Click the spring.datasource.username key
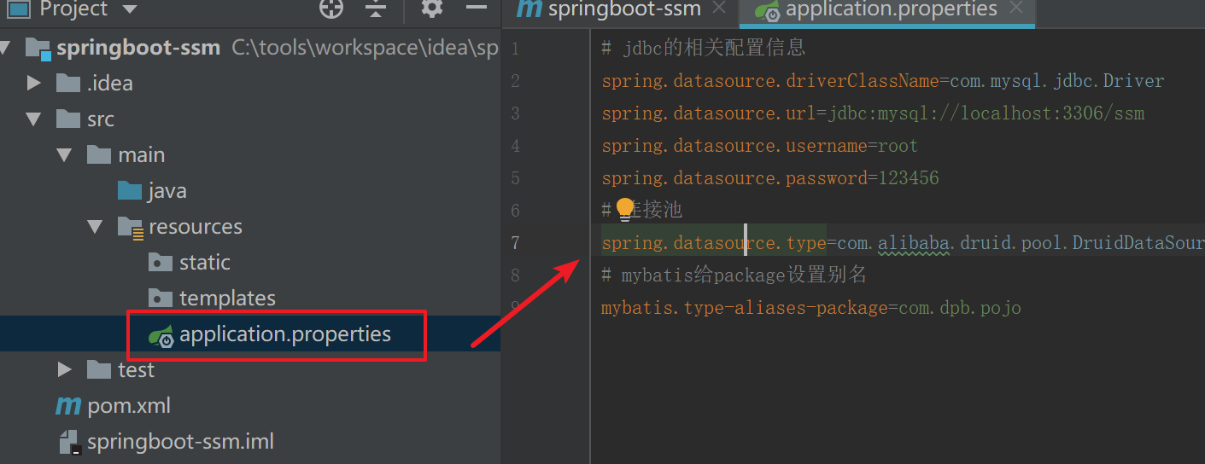Viewport: 1205px width, 464px height. (734, 146)
